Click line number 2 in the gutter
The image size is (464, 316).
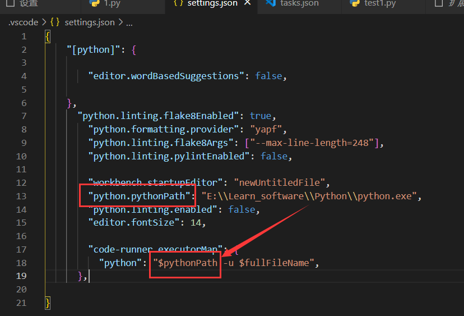pyautogui.click(x=24, y=50)
